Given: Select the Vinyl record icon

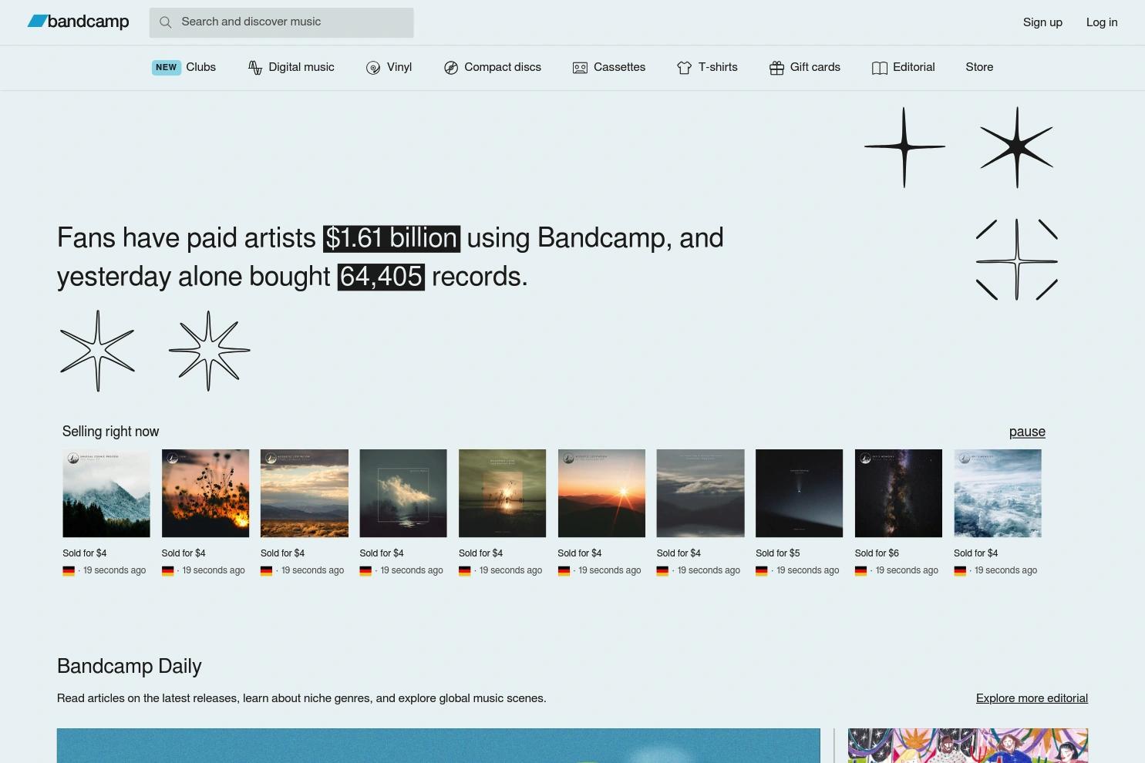Looking at the screenshot, I should pos(373,68).
